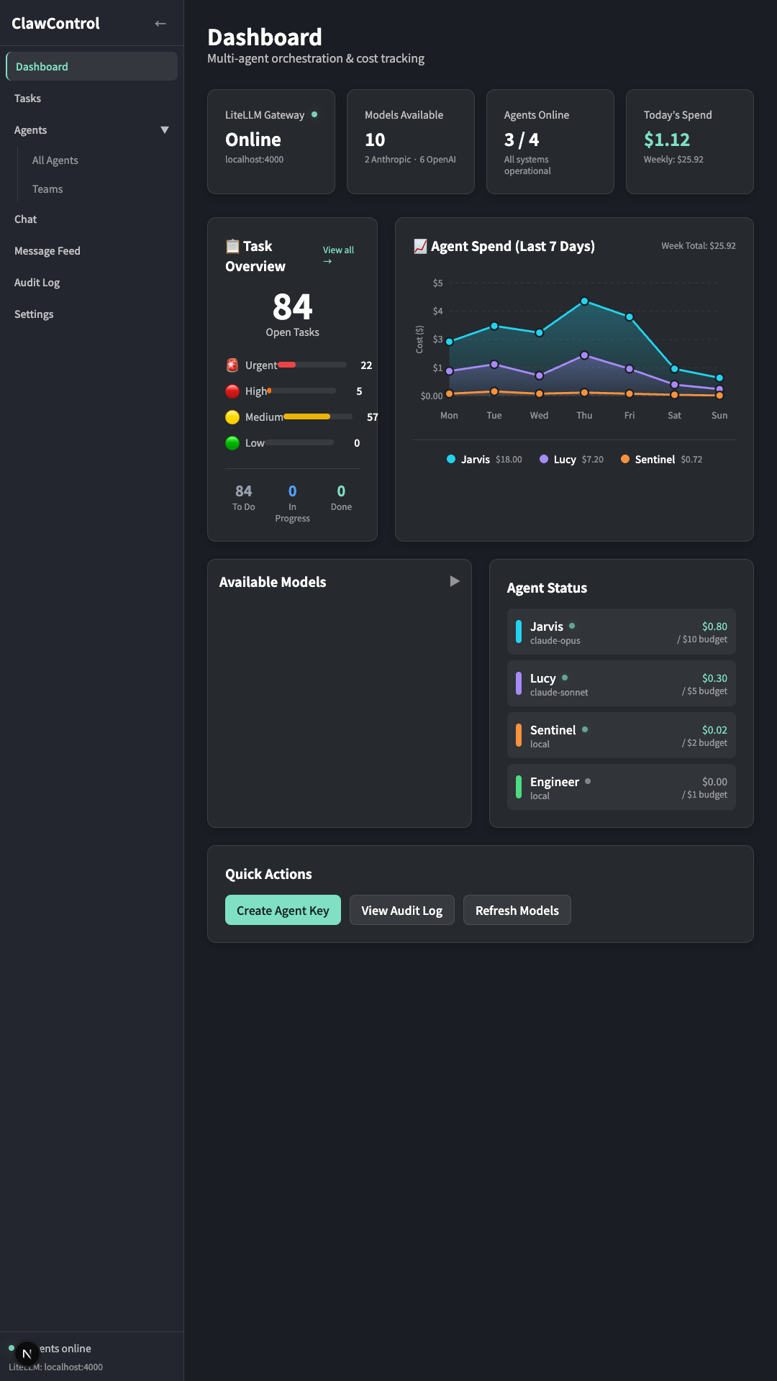Click View Audit Log button
The height and width of the screenshot is (1381, 777).
click(401, 910)
